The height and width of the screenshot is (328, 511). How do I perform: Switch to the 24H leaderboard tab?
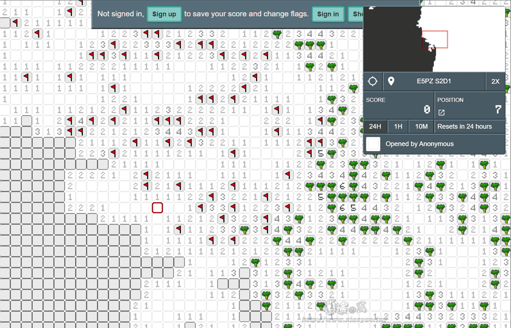[375, 126]
